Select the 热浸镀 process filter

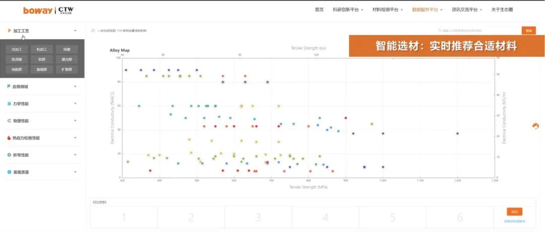pyautogui.click(x=17, y=59)
